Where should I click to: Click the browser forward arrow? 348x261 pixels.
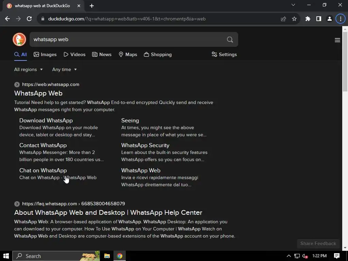click(18, 19)
